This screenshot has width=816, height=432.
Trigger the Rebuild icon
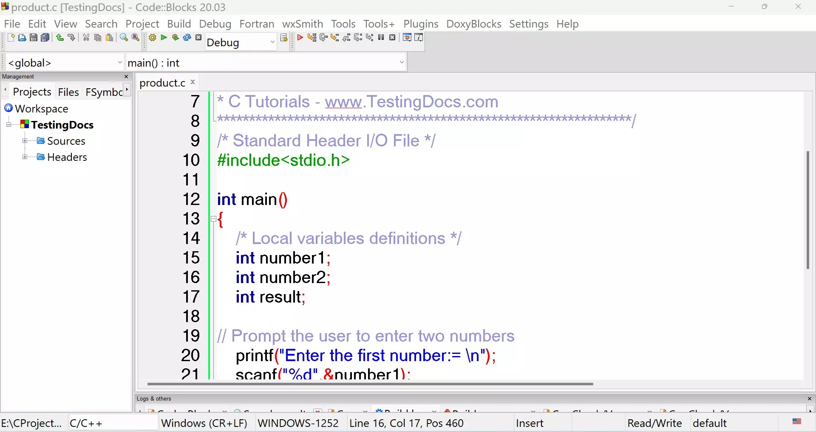pyautogui.click(x=187, y=38)
